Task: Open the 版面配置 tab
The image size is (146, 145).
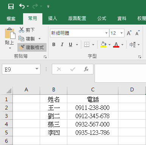Action: click(x=77, y=19)
